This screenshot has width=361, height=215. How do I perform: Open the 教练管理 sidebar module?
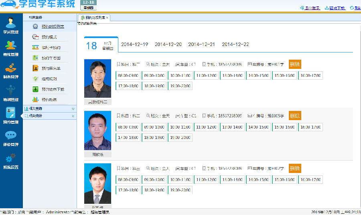[11, 48]
